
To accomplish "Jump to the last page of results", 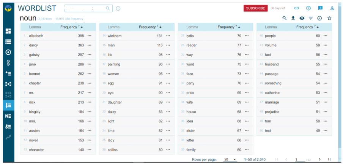I will tap(329, 159).
